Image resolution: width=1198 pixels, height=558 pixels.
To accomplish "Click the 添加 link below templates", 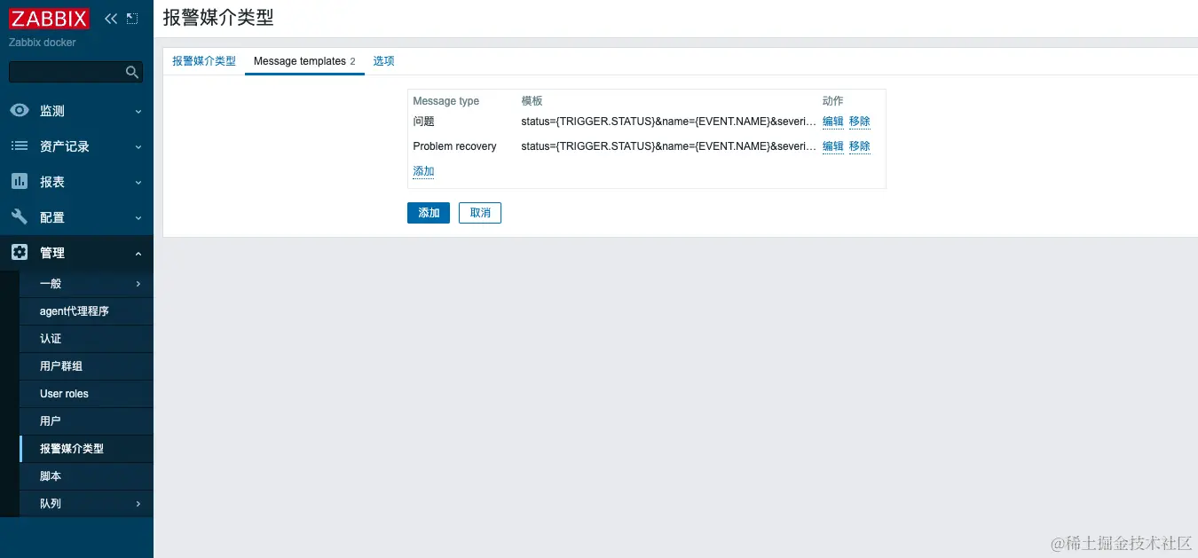I will coord(423,171).
